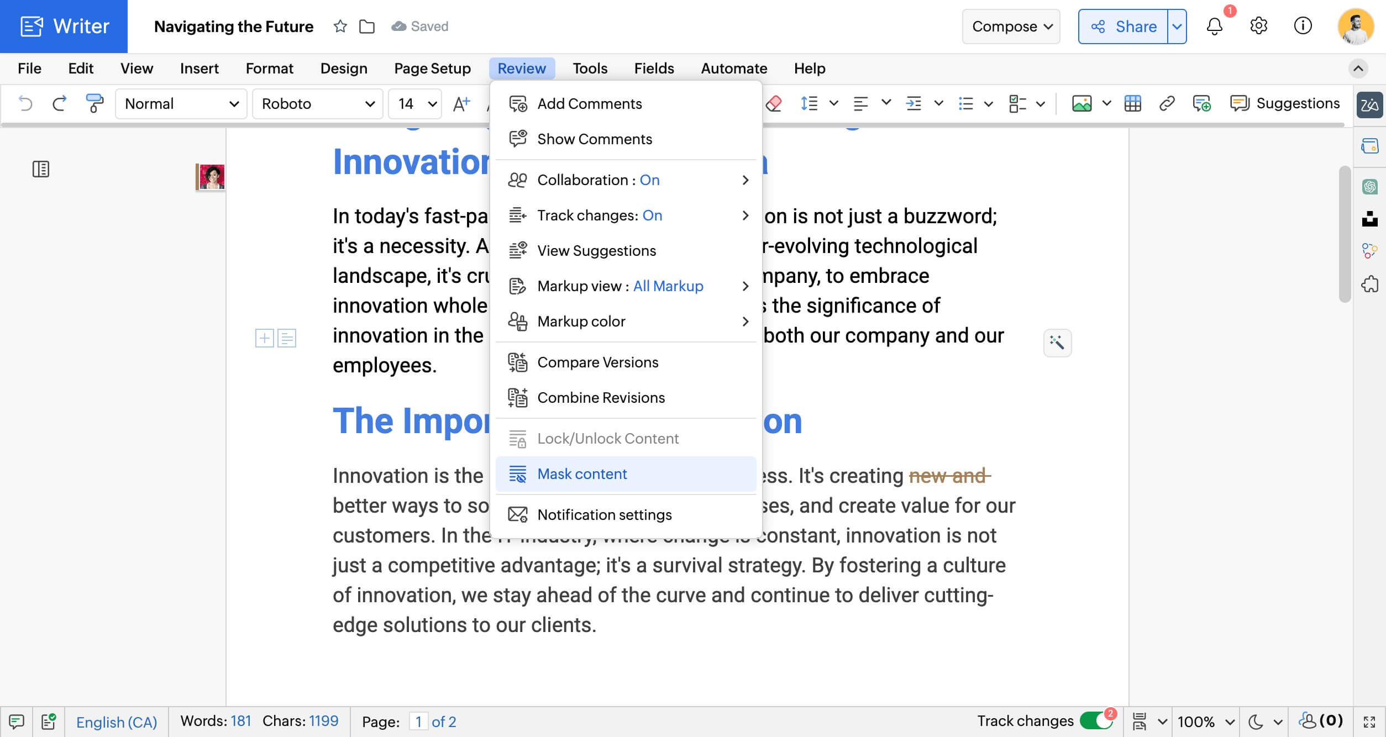Open the Roboto font dropdown
Viewport: 1386px width, 737px height.
pyautogui.click(x=318, y=103)
